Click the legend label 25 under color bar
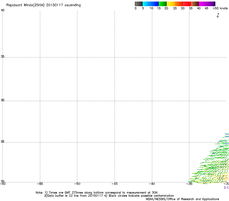Image resolution: width=229 pixels, height=201 pixels. pos(175,8)
